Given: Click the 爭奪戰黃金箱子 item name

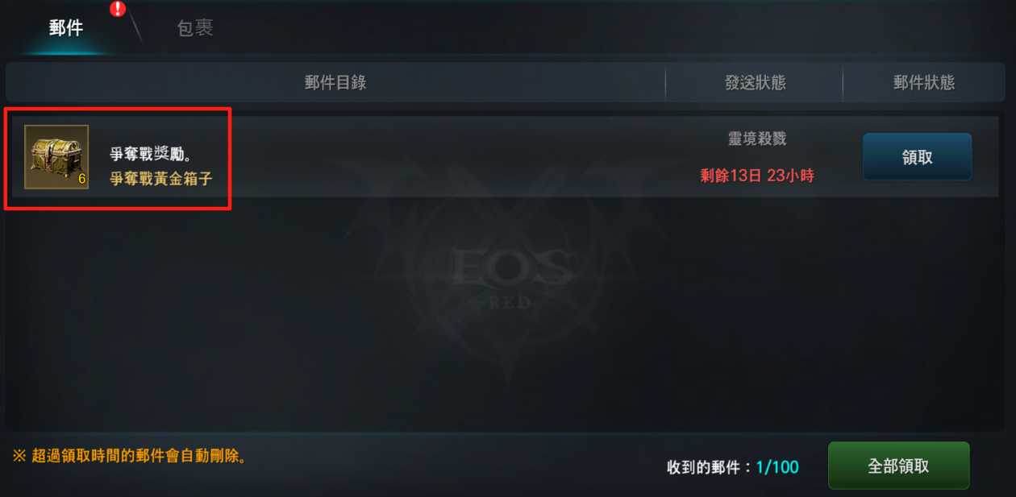Looking at the screenshot, I should [161, 178].
